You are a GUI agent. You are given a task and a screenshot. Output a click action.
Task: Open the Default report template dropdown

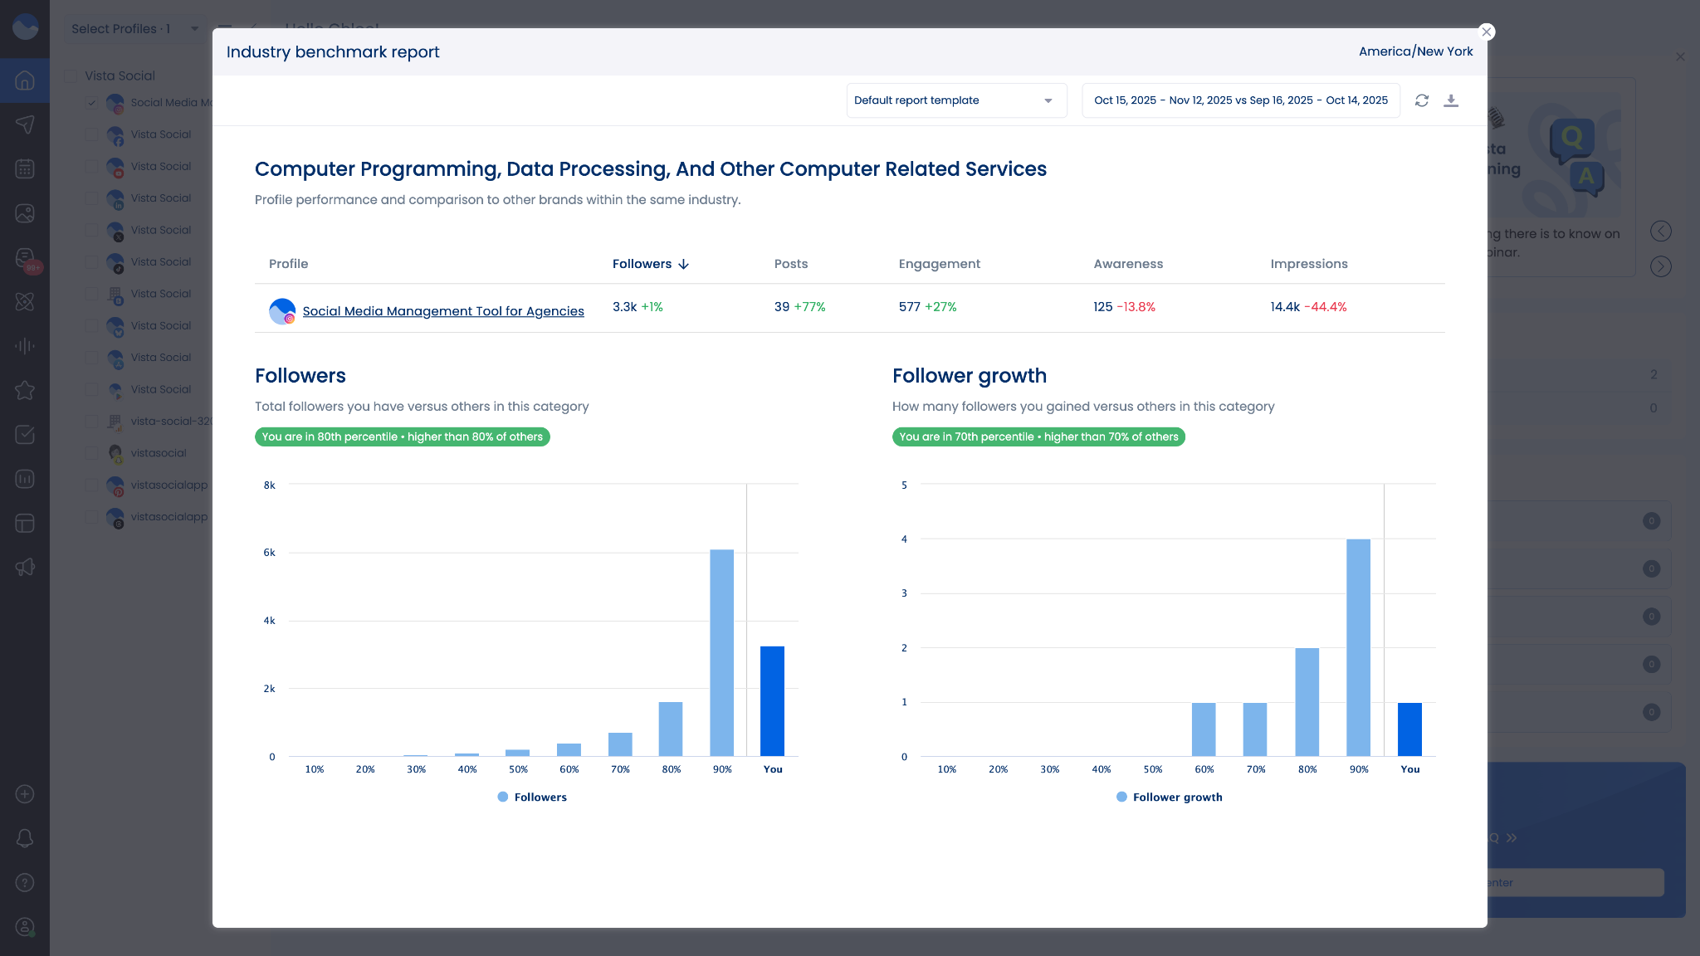[x=956, y=100]
